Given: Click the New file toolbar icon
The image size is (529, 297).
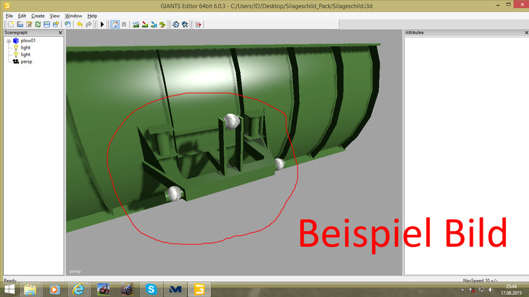Looking at the screenshot, I should [10, 24].
